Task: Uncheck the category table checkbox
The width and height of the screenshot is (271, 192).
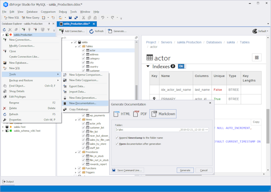Action: tap(84, 58)
